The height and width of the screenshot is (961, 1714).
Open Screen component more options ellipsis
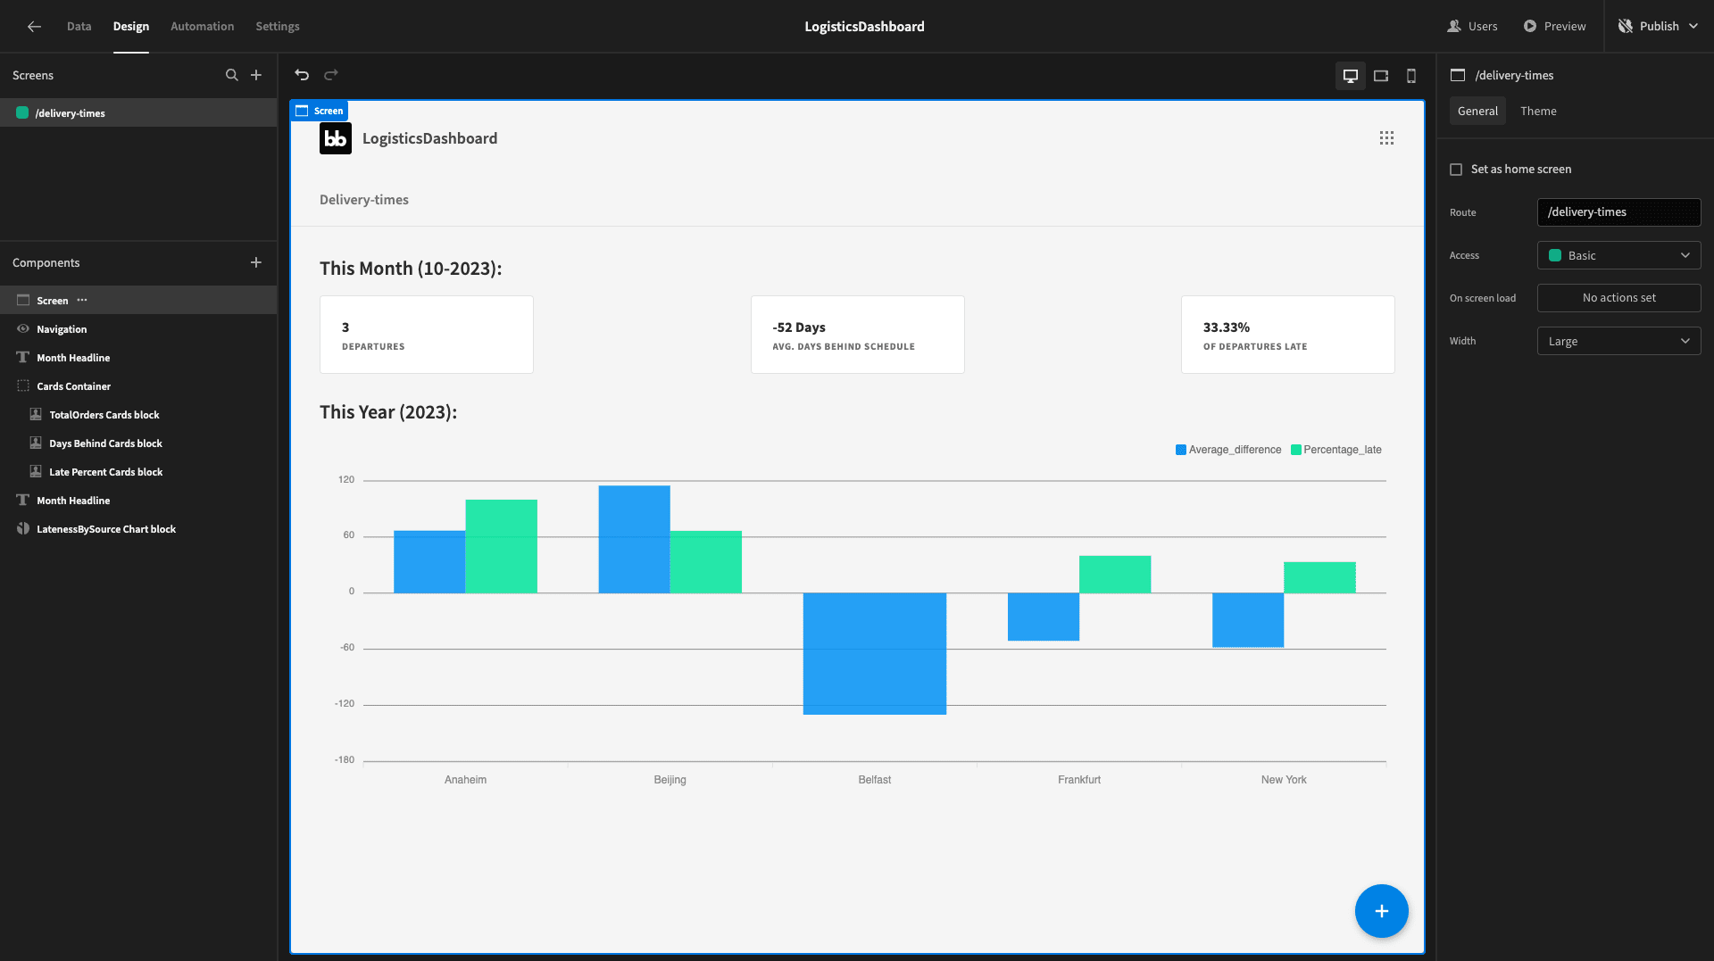pos(82,300)
